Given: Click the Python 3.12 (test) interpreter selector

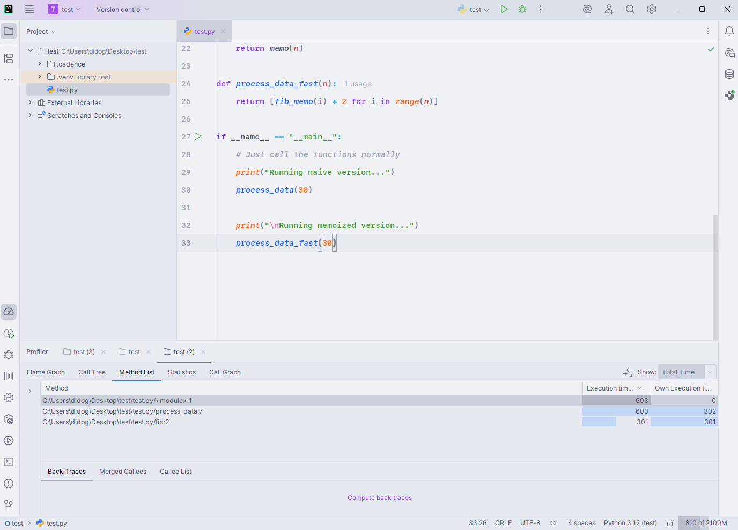Looking at the screenshot, I should (x=630, y=523).
